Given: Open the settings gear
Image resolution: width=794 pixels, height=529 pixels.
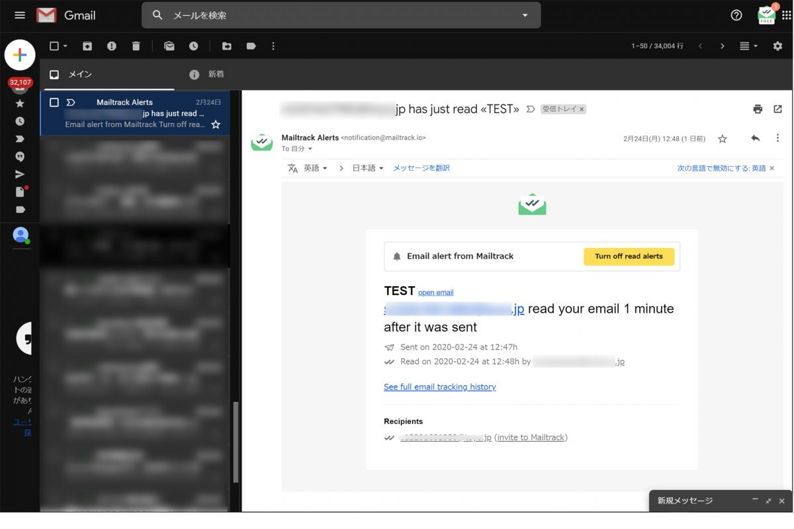Looking at the screenshot, I should (777, 46).
